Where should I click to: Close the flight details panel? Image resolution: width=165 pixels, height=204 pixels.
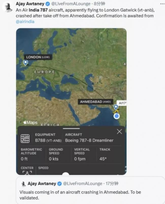click(119, 131)
